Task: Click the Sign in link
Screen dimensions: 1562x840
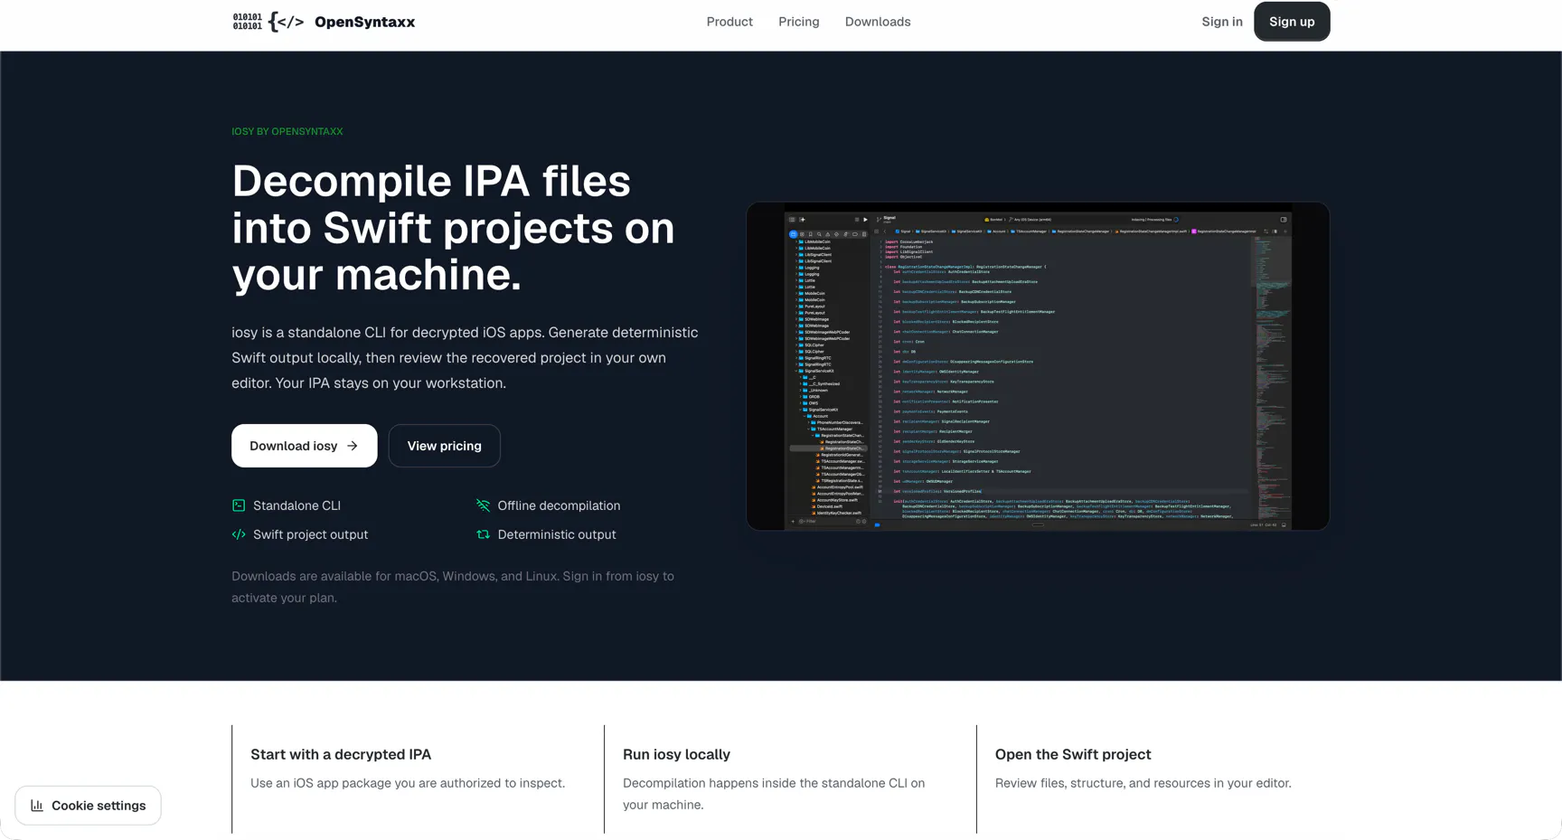Action: [1222, 22]
